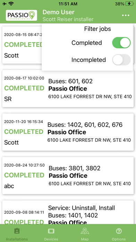Enable the Incompleted jobs filter switch
136x242 pixels.
point(121,60)
